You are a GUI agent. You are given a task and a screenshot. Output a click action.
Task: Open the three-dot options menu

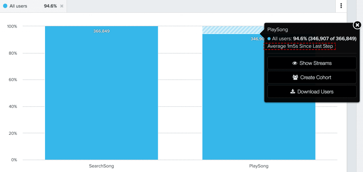click(x=341, y=6)
